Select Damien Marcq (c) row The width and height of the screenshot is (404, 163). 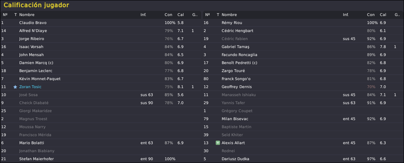(101, 63)
